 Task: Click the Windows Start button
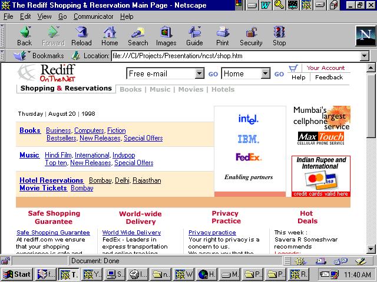pyautogui.click(x=17, y=274)
